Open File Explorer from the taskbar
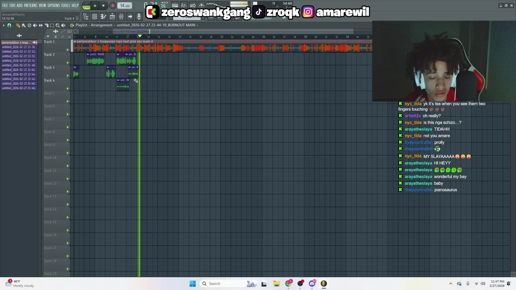This screenshot has height=290, width=516. coord(276,284)
